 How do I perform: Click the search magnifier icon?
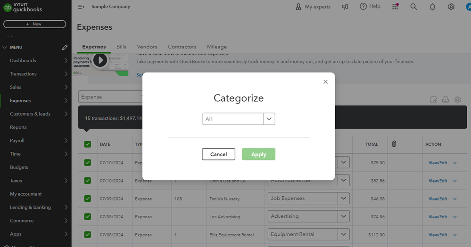pyautogui.click(x=414, y=7)
